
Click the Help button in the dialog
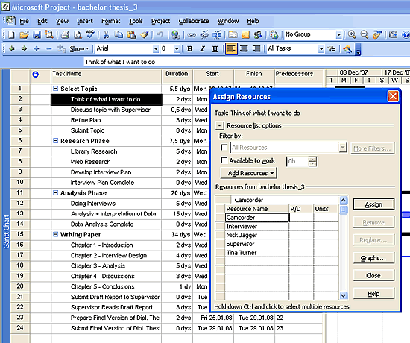pyautogui.click(x=373, y=294)
